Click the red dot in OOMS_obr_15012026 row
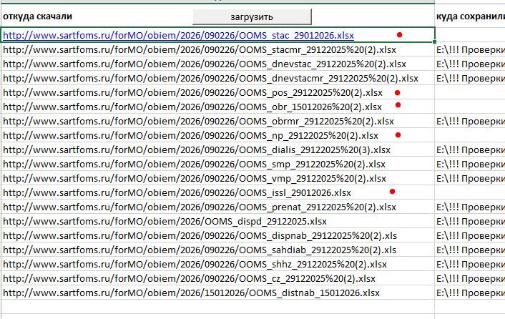Viewport: 505px width, 319px height. [398, 106]
